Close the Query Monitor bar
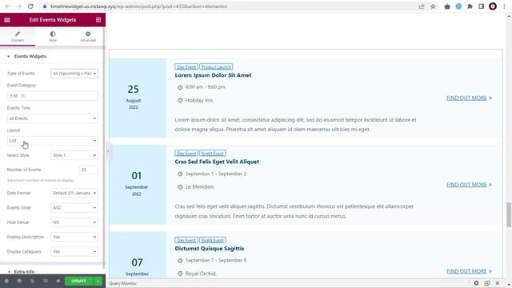The height and width of the screenshot is (288, 512). point(498,283)
